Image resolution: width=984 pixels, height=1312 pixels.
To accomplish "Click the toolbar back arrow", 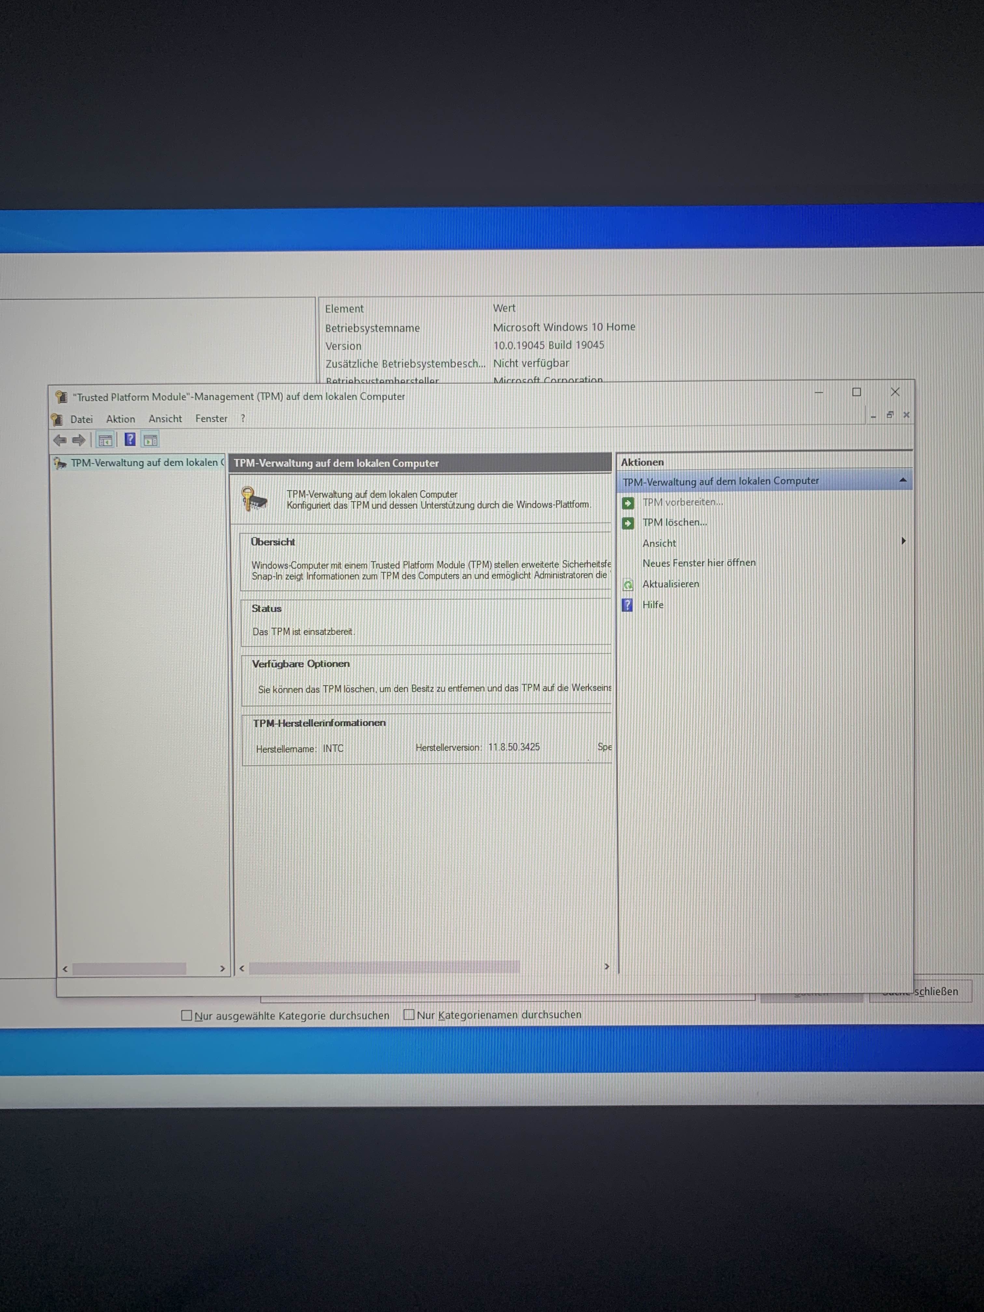I will click(x=60, y=440).
